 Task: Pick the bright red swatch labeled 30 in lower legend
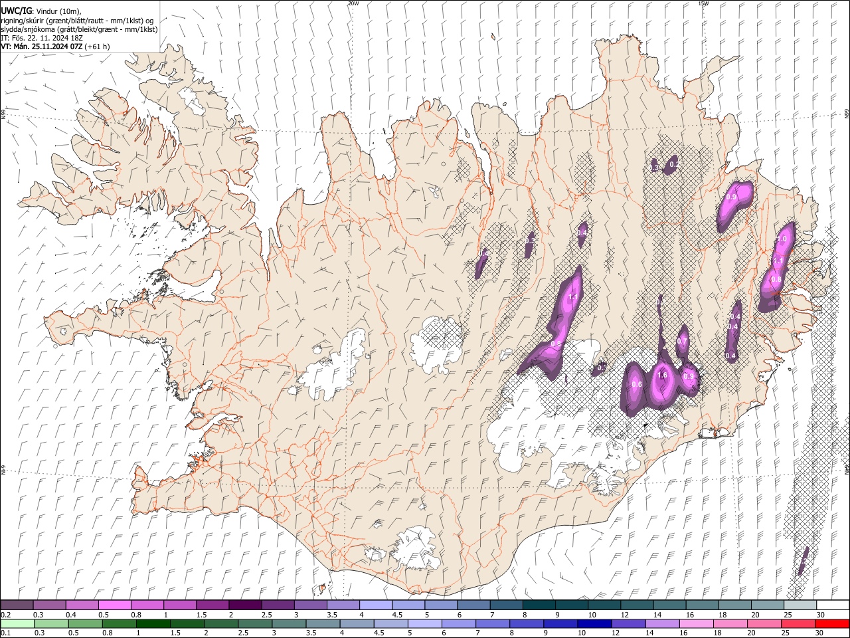831,623
